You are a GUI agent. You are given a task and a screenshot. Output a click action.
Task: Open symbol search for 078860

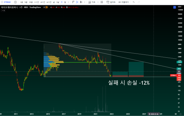point(7,2)
